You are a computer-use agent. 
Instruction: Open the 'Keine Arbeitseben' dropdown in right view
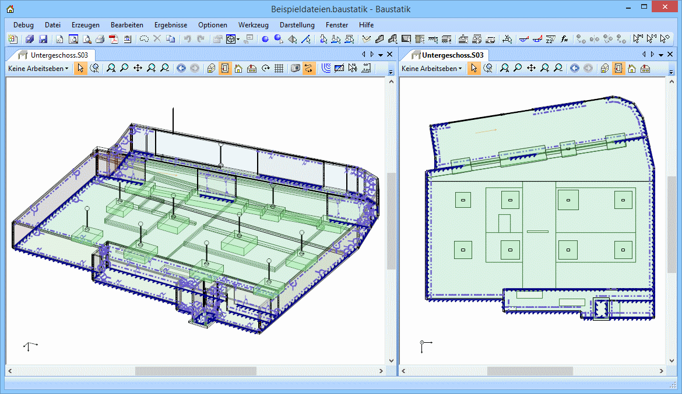coord(432,68)
